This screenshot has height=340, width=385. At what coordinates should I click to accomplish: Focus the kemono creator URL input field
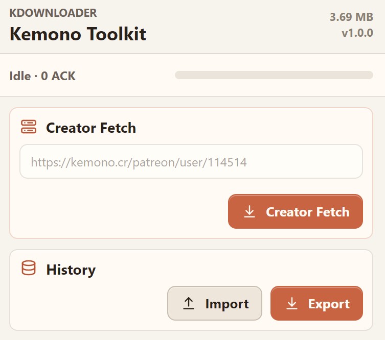(x=191, y=161)
